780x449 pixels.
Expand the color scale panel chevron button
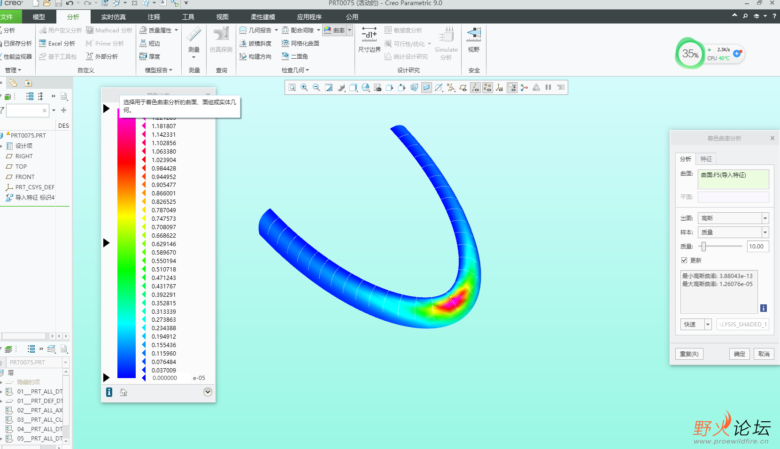(x=208, y=392)
